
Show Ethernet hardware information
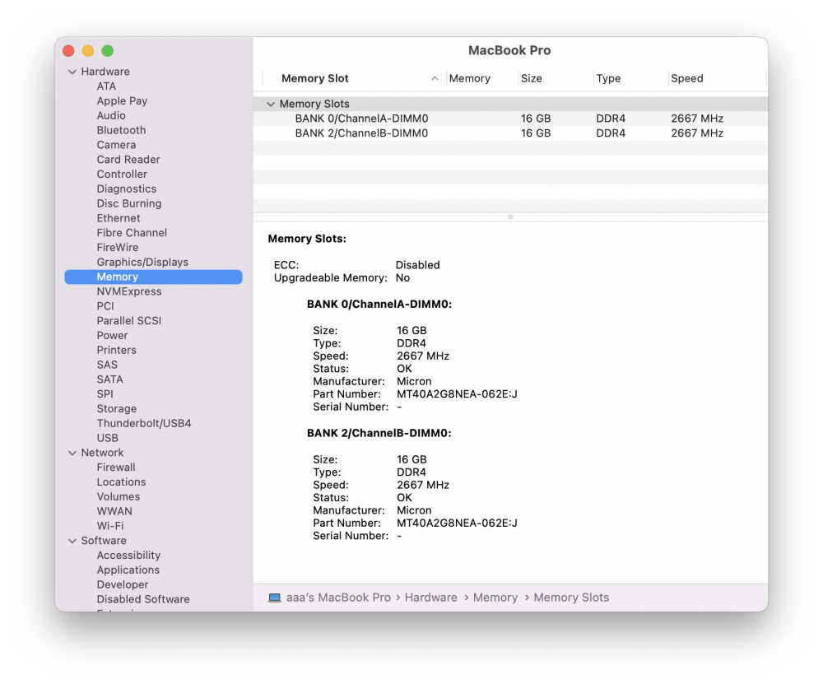click(x=118, y=218)
